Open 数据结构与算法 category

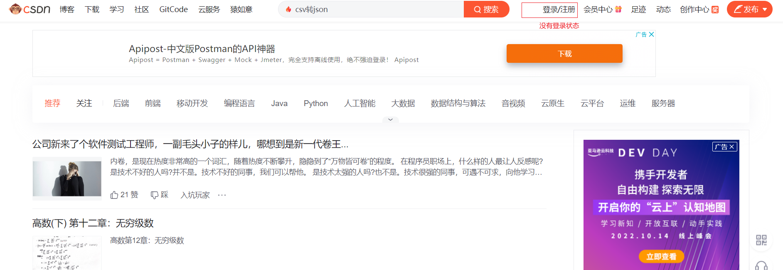click(x=458, y=103)
